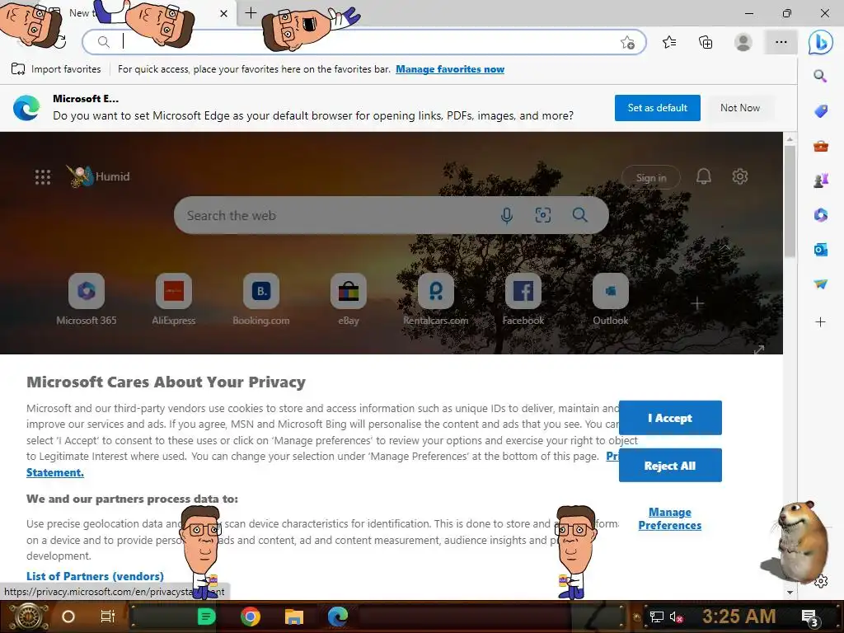Open the Outlook icon in the sidebar

pos(820,250)
